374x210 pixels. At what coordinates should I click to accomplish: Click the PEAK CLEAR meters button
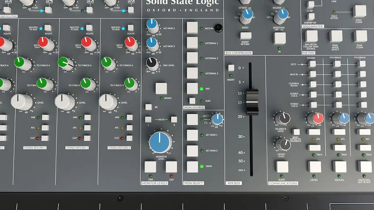point(360,36)
